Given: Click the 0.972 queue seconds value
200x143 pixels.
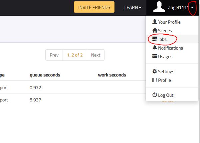Looking at the screenshot, I should tap(35, 87).
